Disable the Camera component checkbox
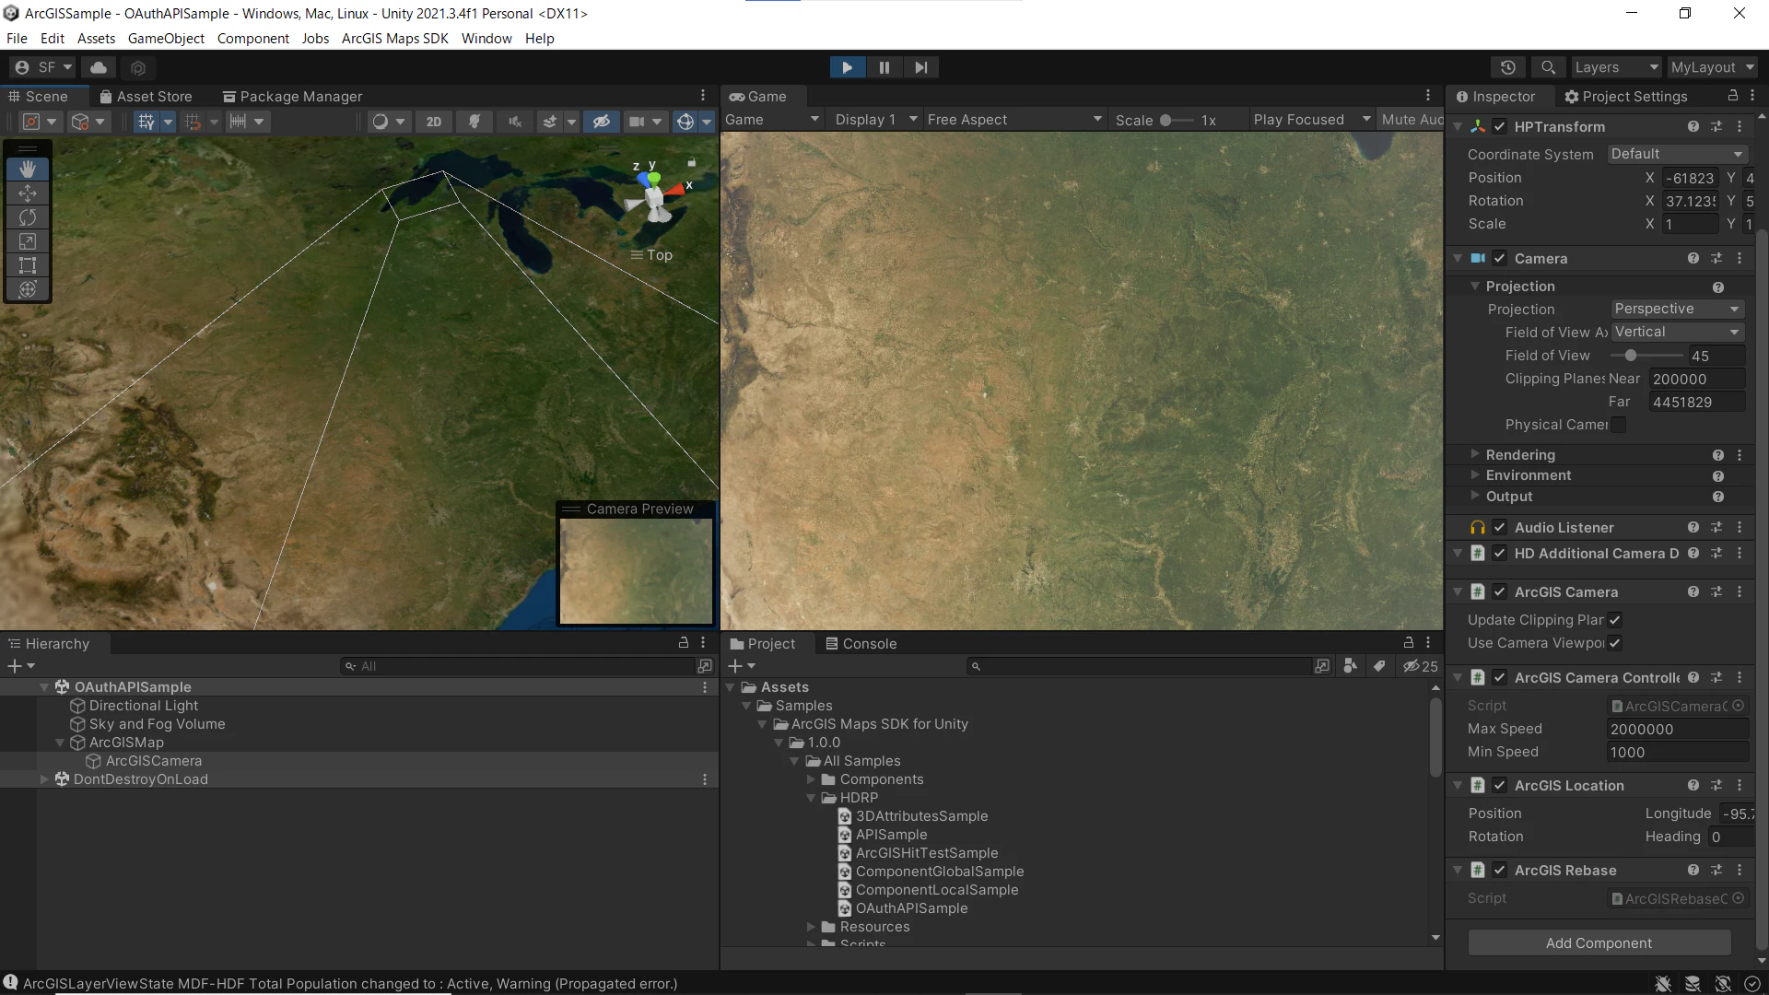This screenshot has height=995, width=1769. point(1499,259)
